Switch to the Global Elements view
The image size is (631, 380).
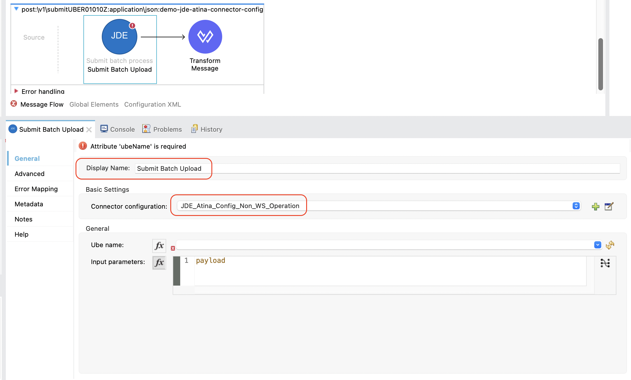coord(94,104)
